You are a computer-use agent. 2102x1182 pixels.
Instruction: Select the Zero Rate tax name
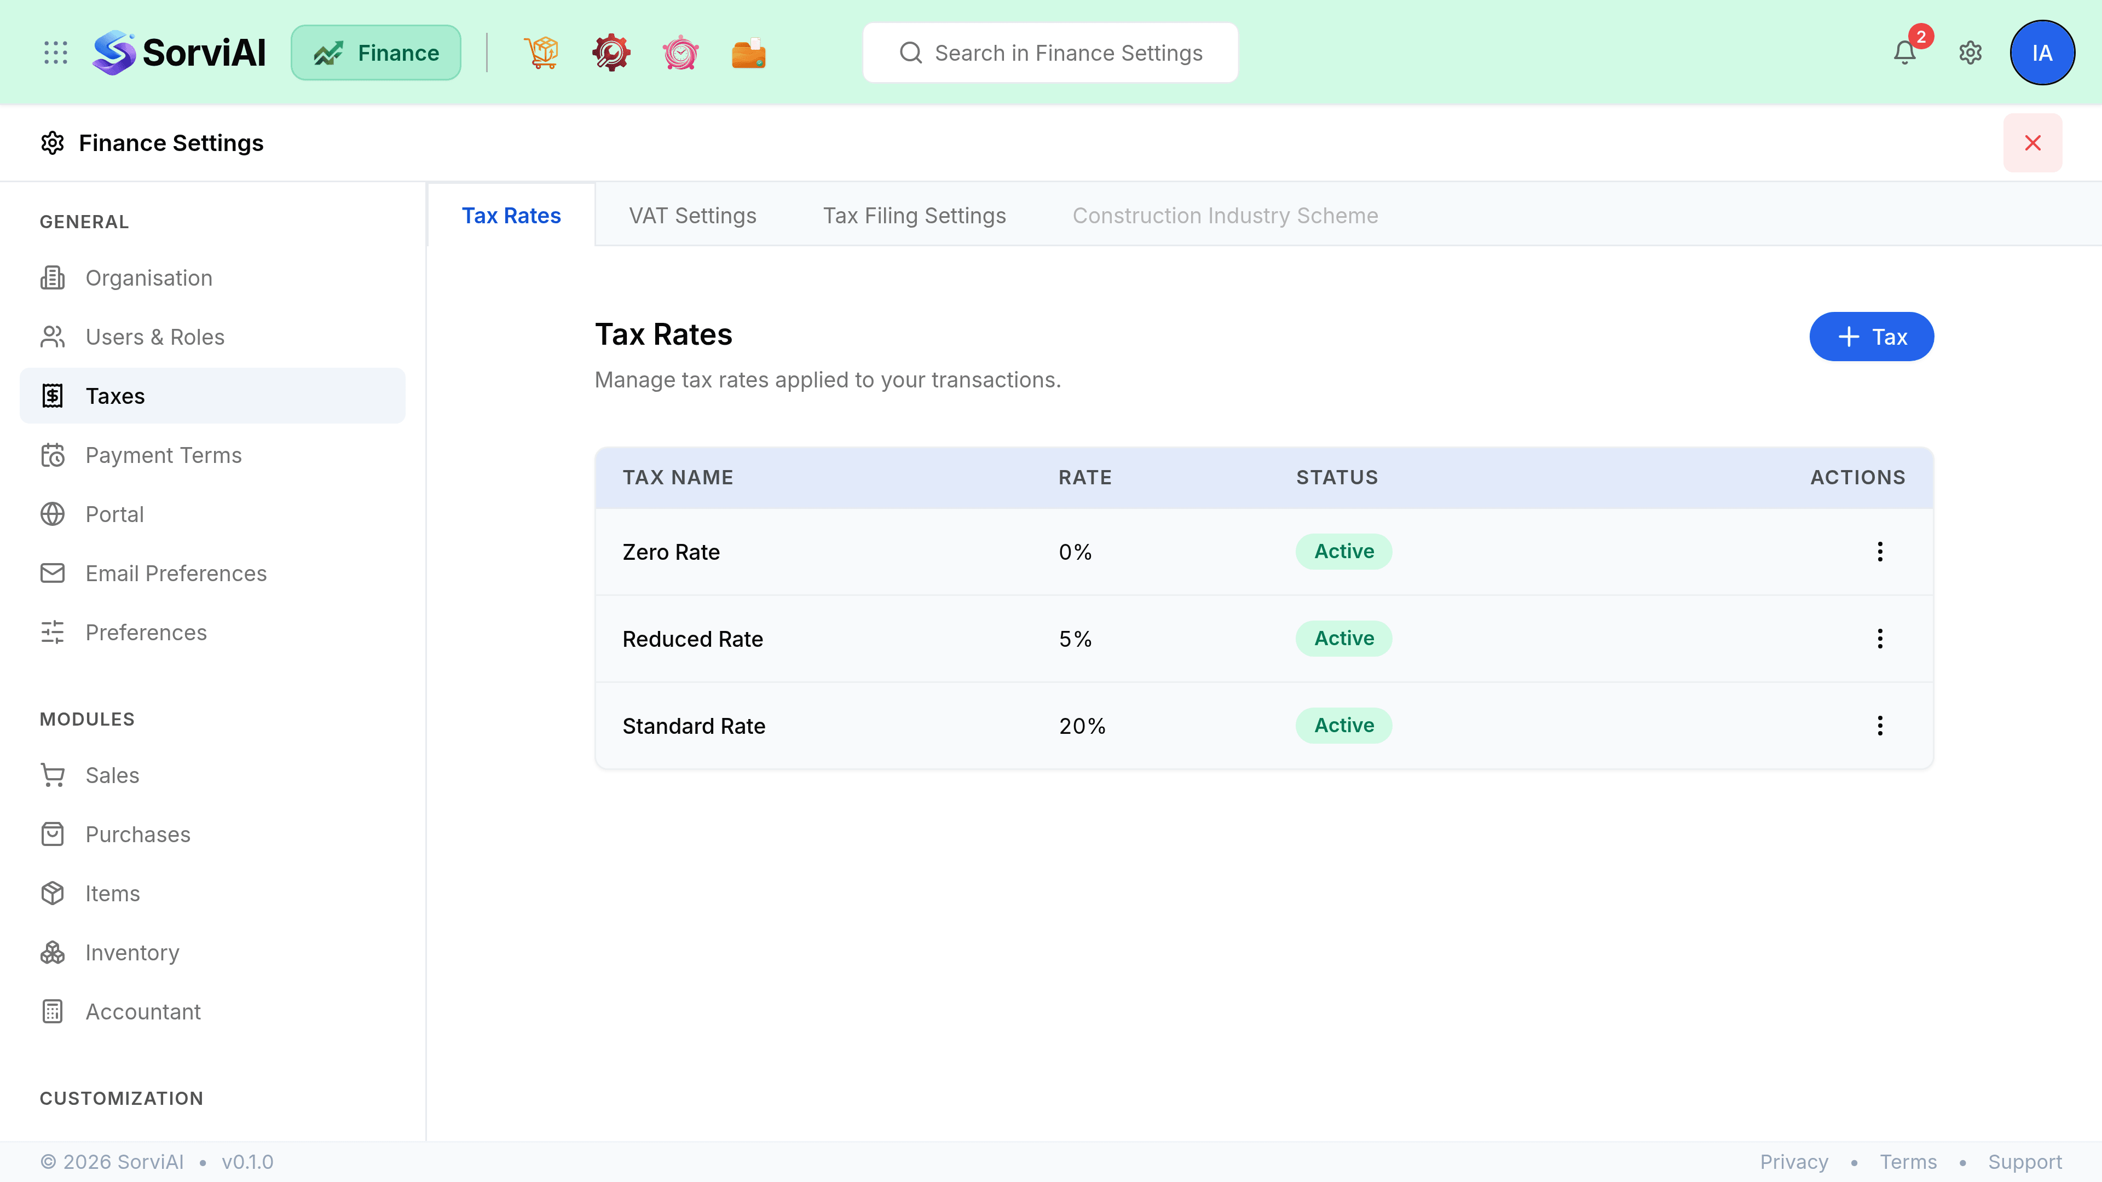(671, 552)
